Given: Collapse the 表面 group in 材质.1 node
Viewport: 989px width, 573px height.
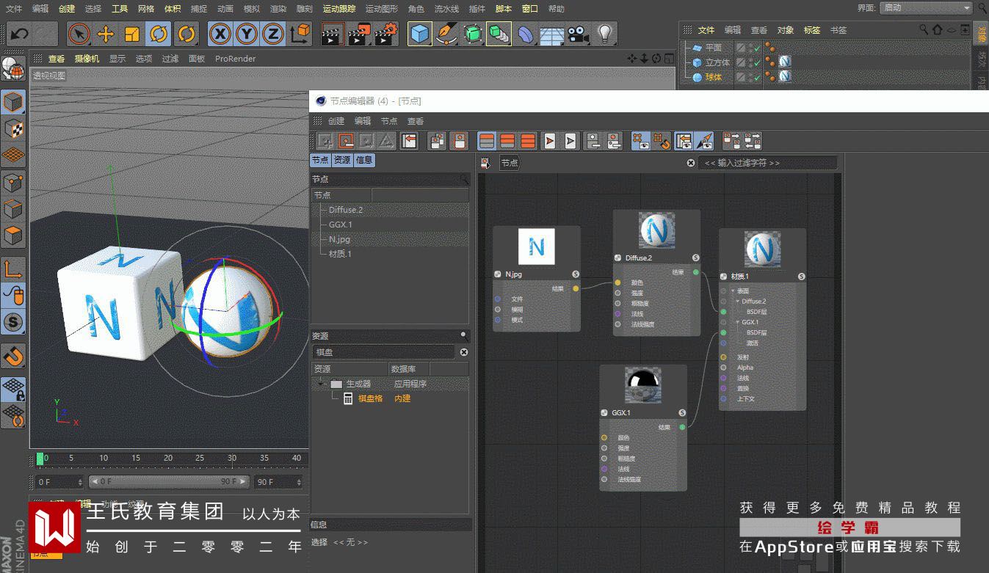Looking at the screenshot, I should click(733, 291).
